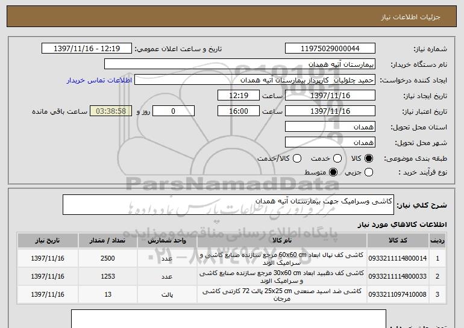Image resolution: width=464 pixels, height=328 pixels.
Task: Select the کالا/خدمت radio option
Action: [x=297, y=158]
